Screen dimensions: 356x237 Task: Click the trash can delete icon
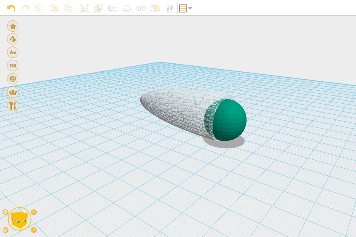pyautogui.click(x=169, y=9)
